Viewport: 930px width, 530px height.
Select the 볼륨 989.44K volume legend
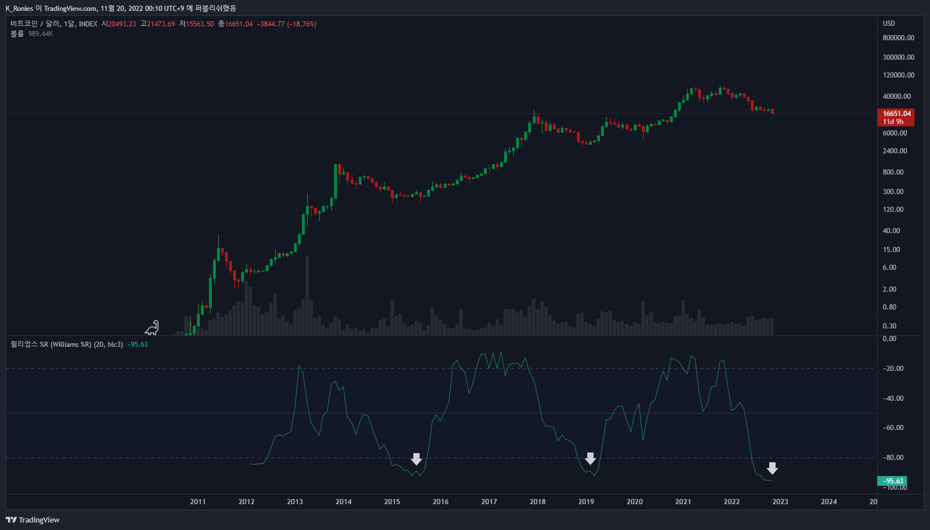[x=32, y=34]
